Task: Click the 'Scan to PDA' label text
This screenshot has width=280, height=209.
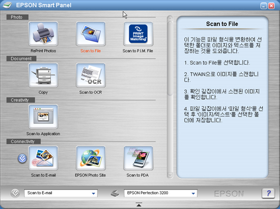Action: (x=137, y=175)
